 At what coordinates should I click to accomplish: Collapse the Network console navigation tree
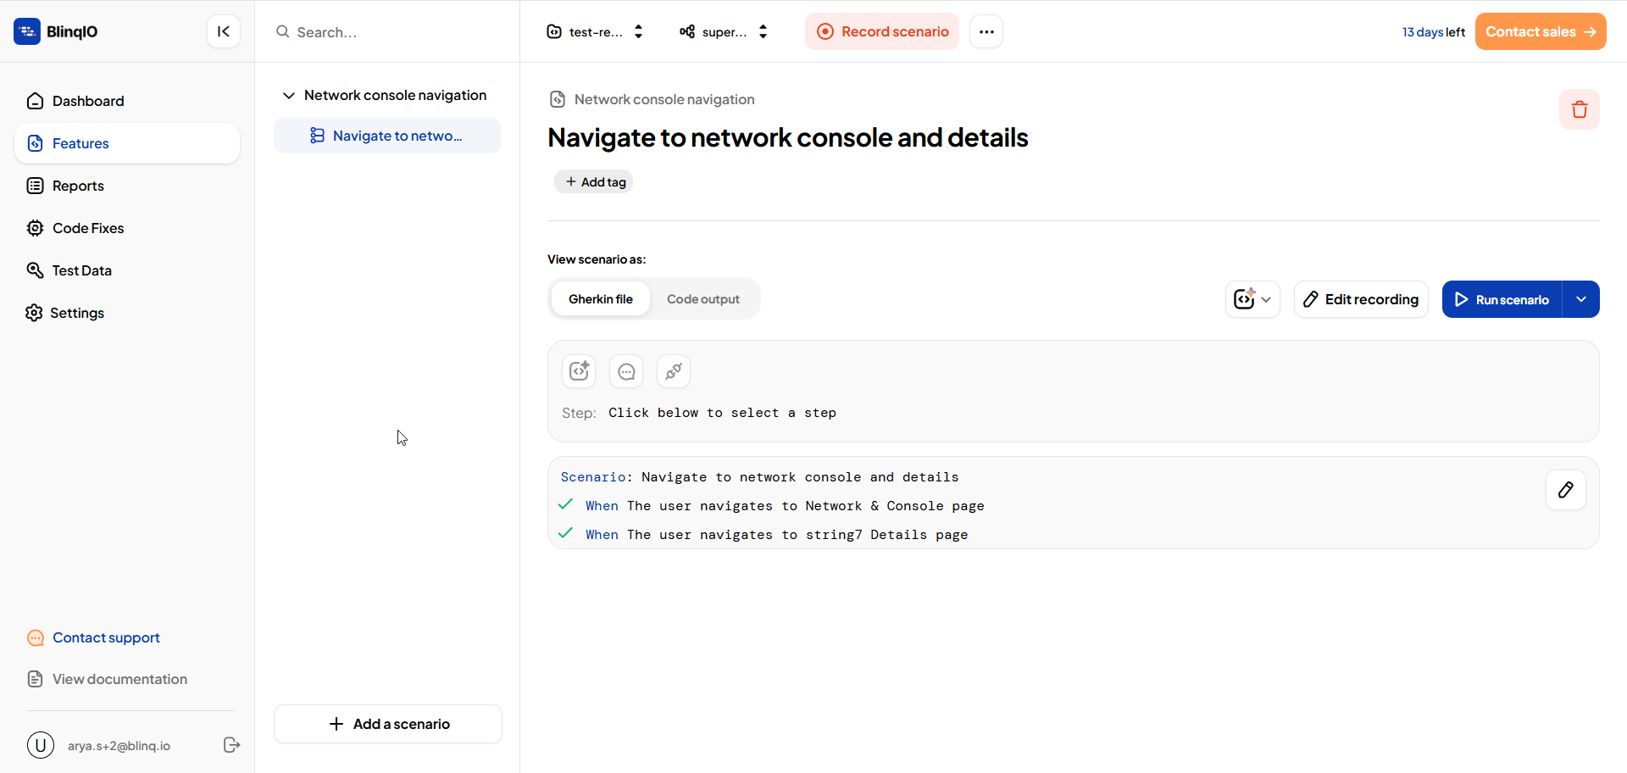(x=288, y=95)
